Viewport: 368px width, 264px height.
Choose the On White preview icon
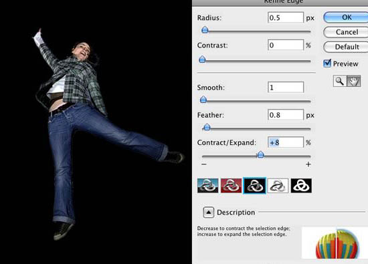(x=278, y=185)
